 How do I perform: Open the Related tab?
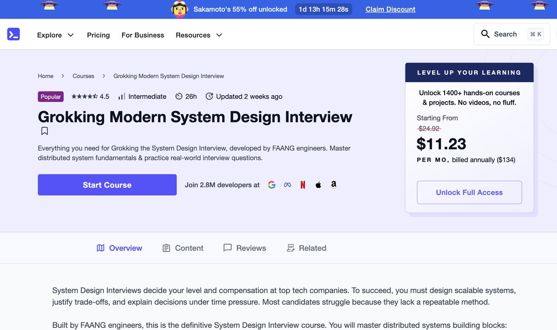click(x=306, y=248)
